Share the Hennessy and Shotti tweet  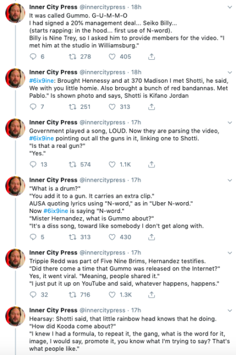coord(151,106)
